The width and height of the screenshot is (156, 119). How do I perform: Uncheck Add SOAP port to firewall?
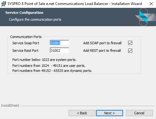tap(130, 43)
